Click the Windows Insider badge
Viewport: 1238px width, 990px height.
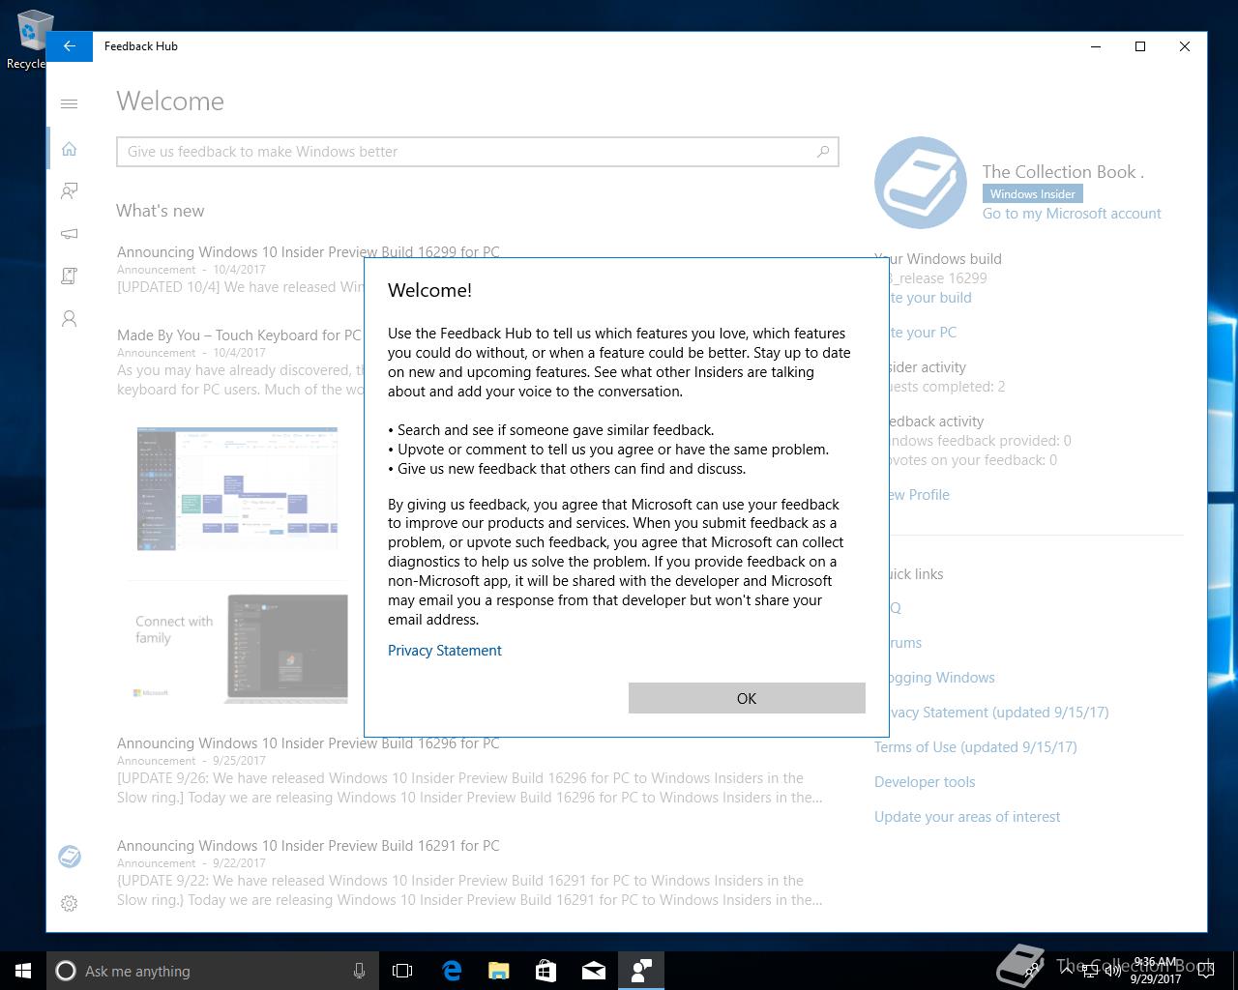(1033, 193)
